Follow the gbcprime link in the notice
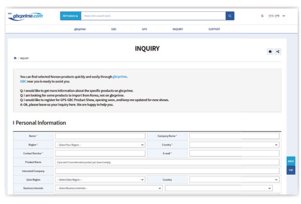This screenshot has width=301, height=204. (120, 76)
